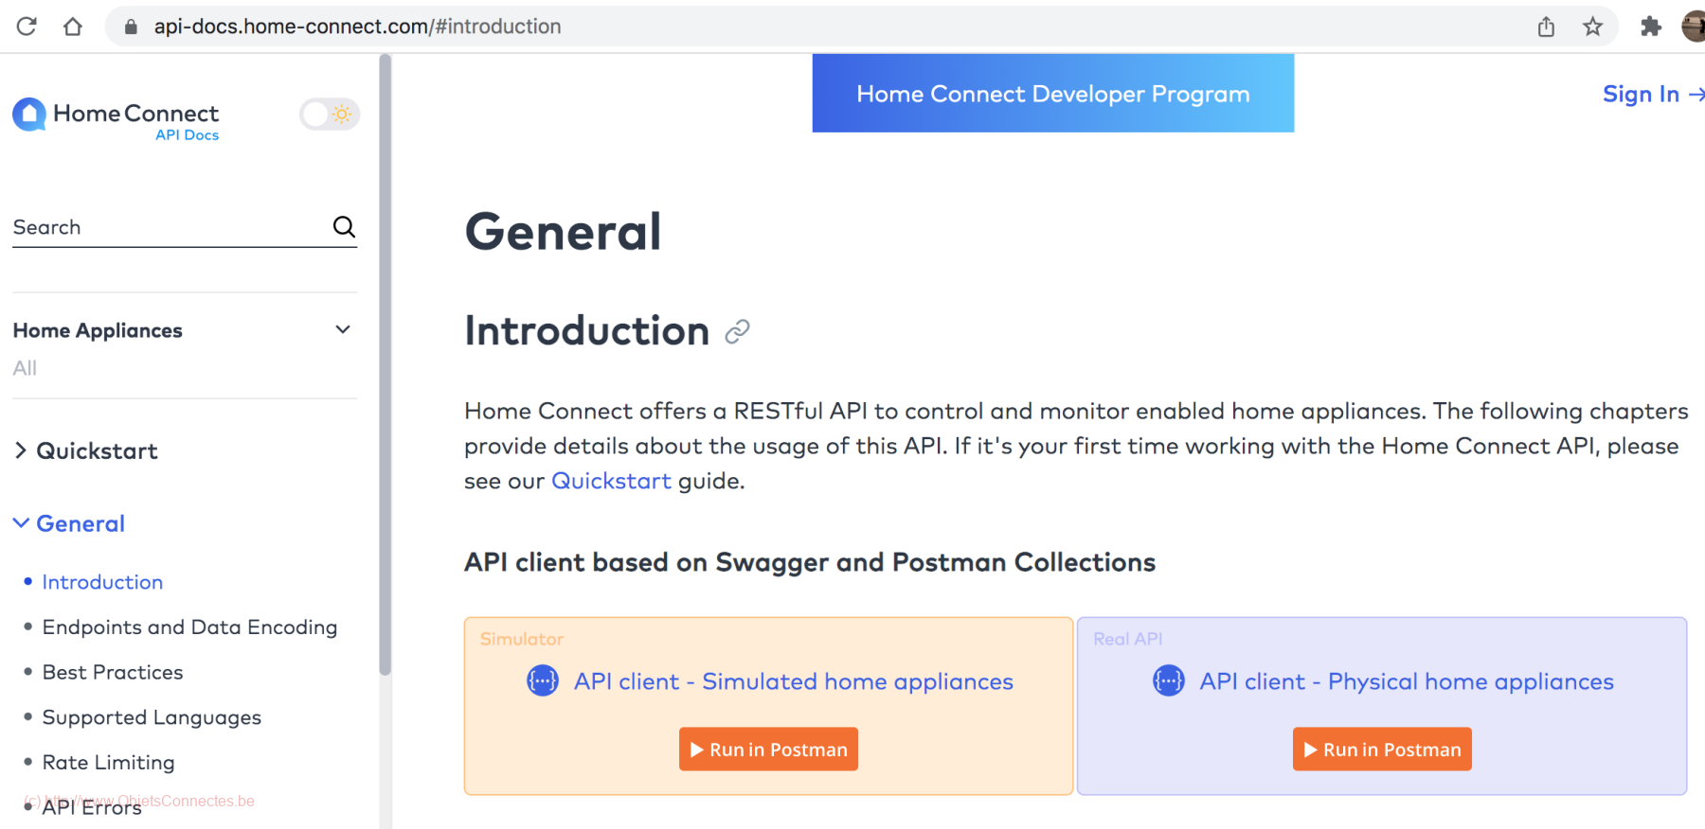Click the icon beside Physical home appliances
Viewport: 1705px width, 829px height.
click(x=1169, y=680)
